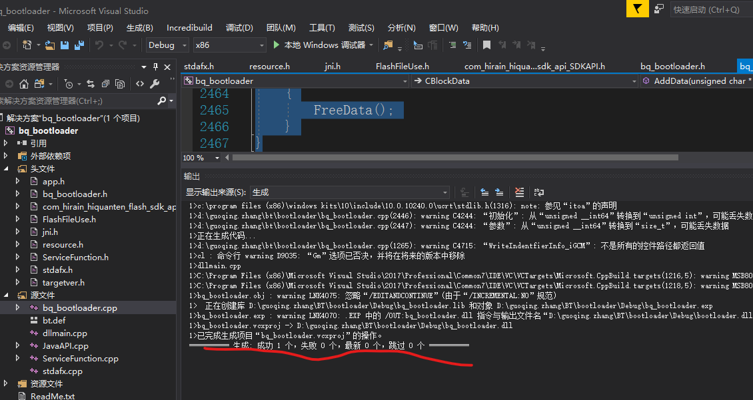This screenshot has width=753, height=400.
Task: Open the 调试(D) menu
Action: coord(239,27)
